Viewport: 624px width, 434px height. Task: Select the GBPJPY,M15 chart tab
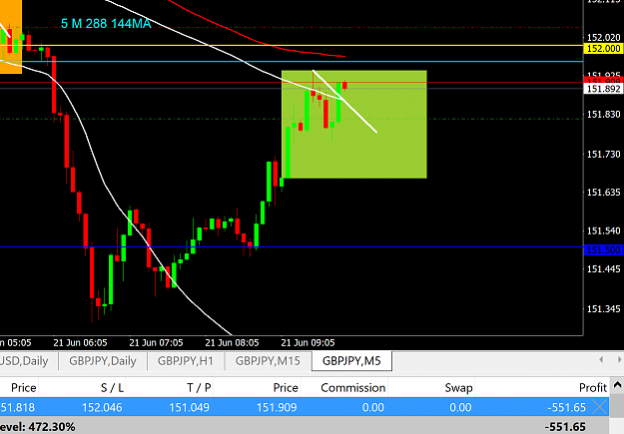point(268,361)
